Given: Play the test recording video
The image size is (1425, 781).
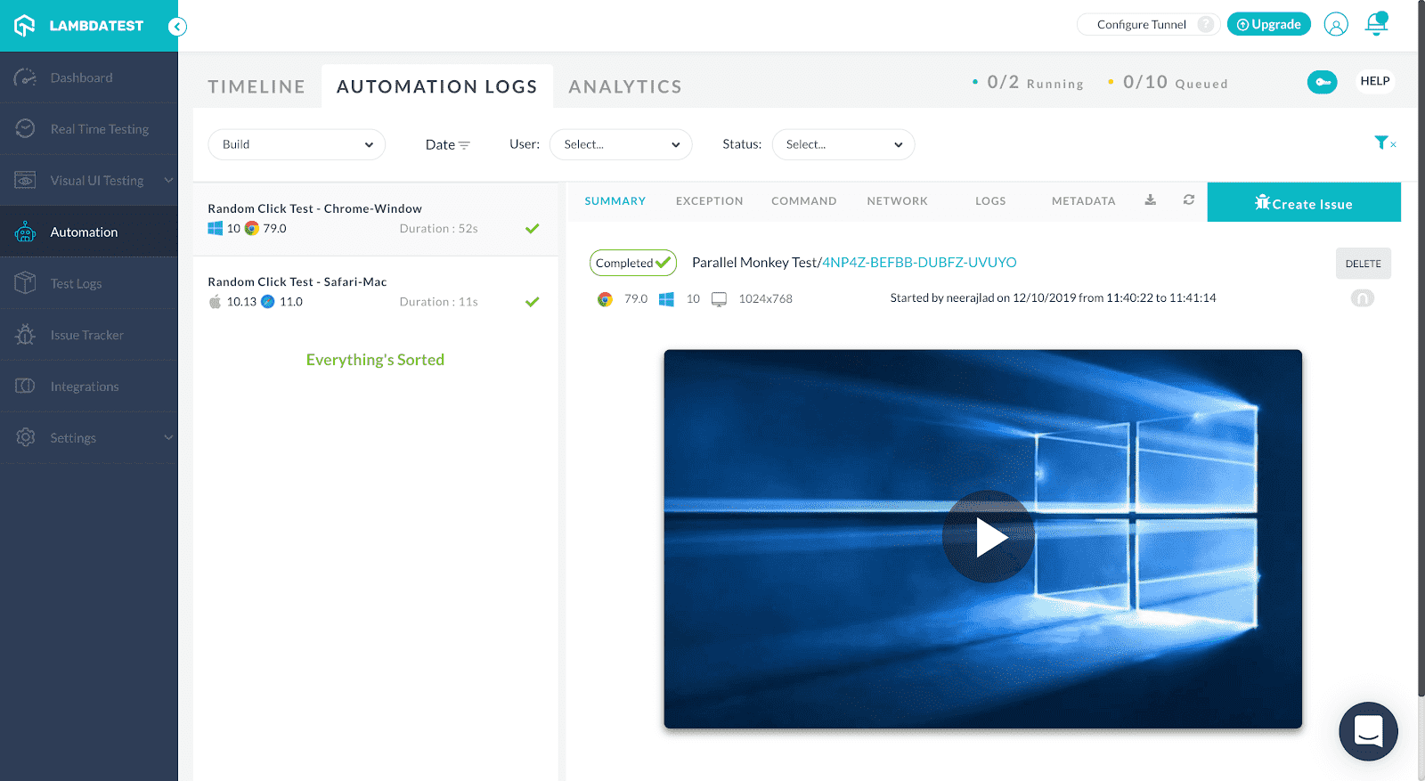Looking at the screenshot, I should click(x=988, y=537).
